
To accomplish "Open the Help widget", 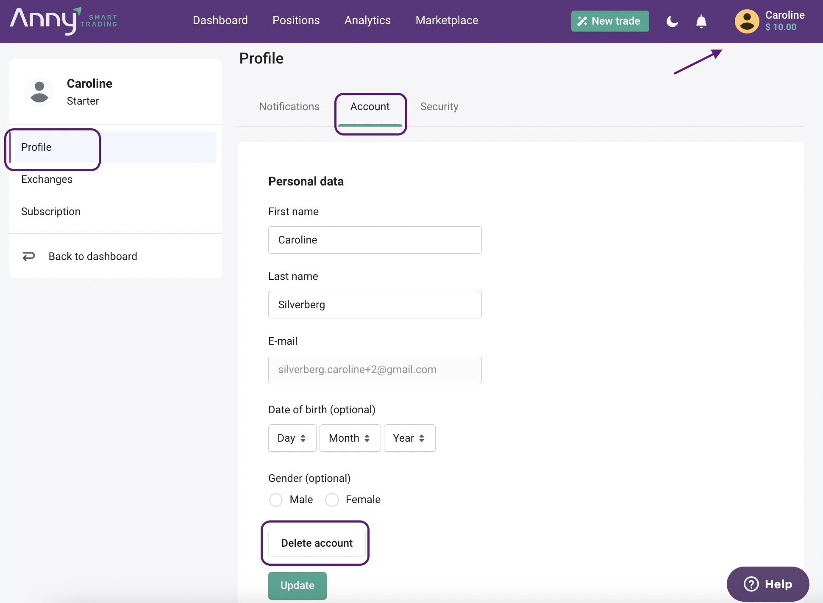I will click(x=767, y=584).
